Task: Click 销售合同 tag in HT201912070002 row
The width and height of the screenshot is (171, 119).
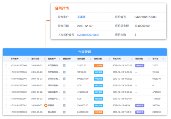Action: [140, 106]
